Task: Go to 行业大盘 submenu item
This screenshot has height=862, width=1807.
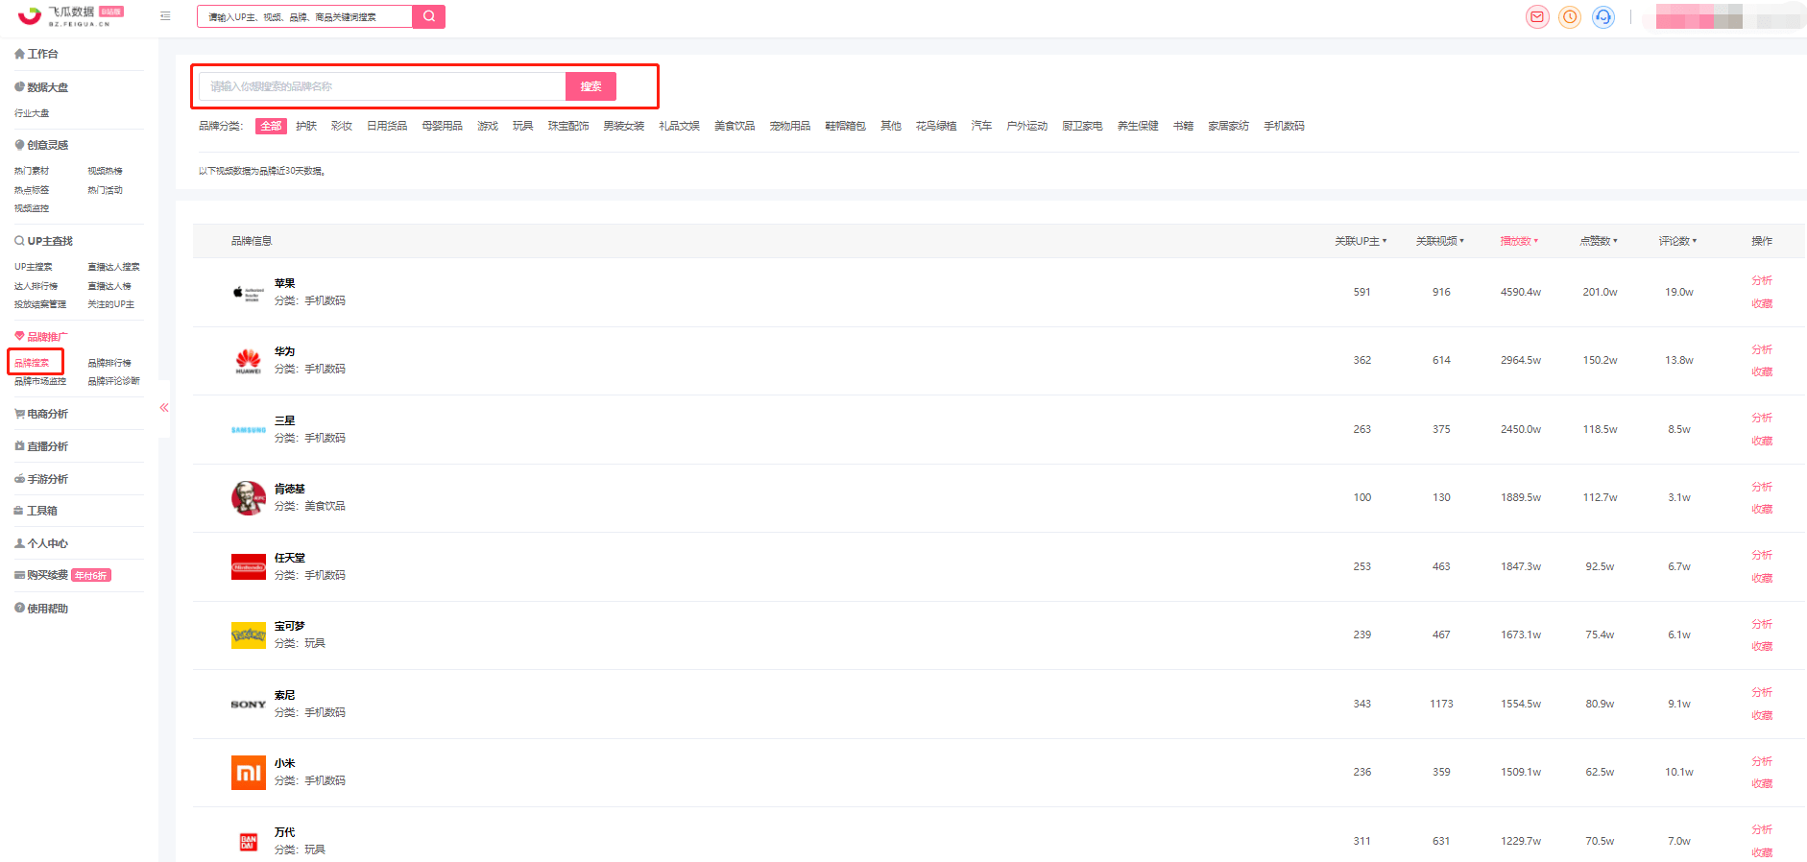Action: pyautogui.click(x=32, y=113)
